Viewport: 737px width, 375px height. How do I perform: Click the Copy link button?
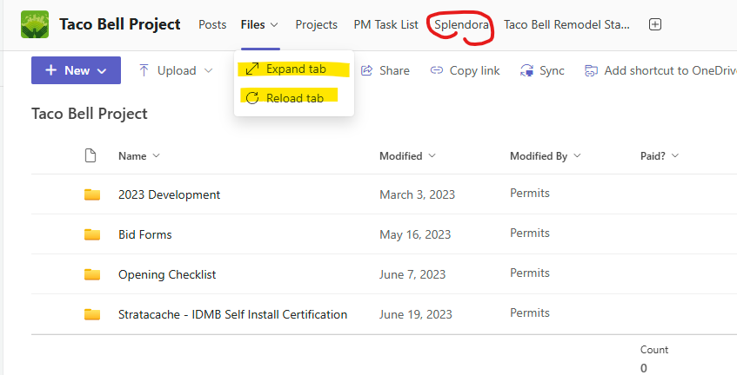(x=465, y=71)
